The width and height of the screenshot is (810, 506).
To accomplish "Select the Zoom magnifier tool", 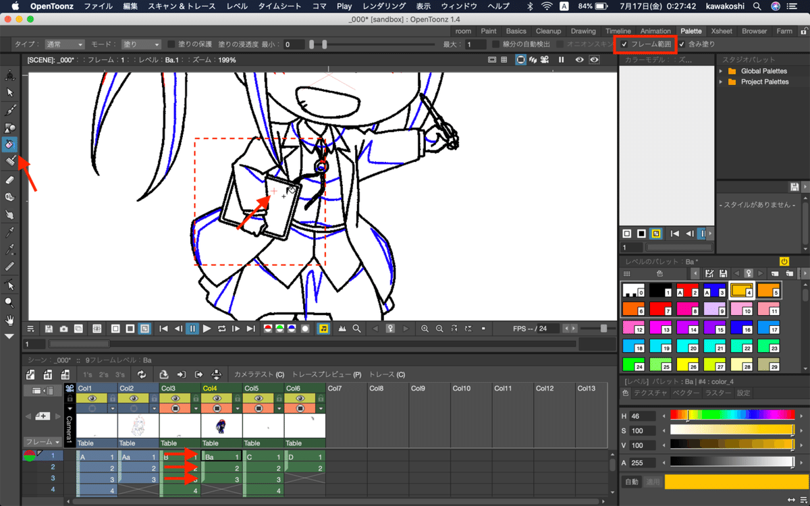I will click(10, 302).
